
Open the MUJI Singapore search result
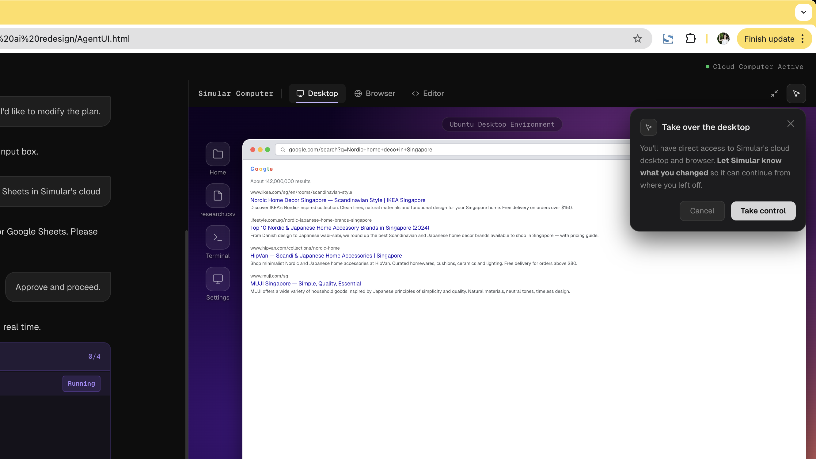tap(306, 283)
